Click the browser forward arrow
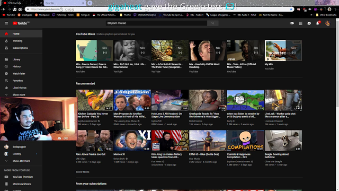The image size is (339, 191). (10, 10)
